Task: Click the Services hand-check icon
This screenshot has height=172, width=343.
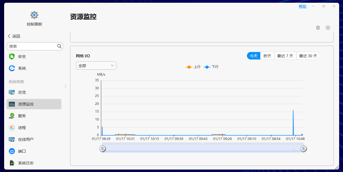Action: [x=12, y=116]
